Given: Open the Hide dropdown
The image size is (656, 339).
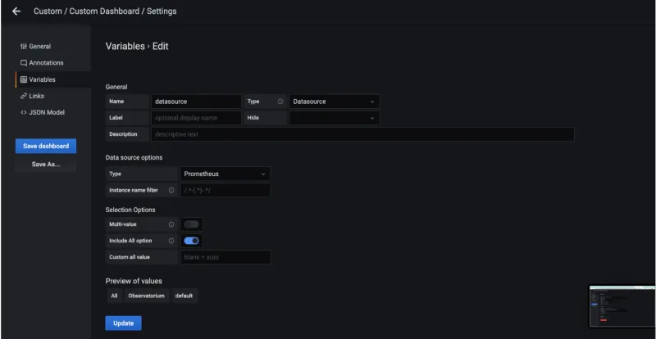Looking at the screenshot, I should coord(335,118).
